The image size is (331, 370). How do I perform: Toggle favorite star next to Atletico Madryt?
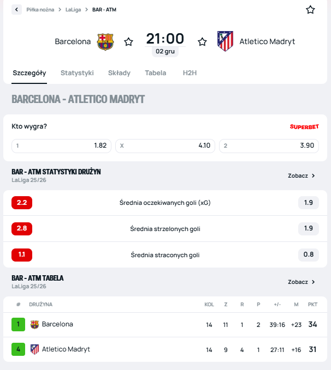pyautogui.click(x=202, y=42)
